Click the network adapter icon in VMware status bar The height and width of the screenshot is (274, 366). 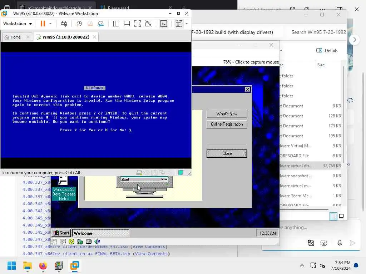tap(162, 173)
